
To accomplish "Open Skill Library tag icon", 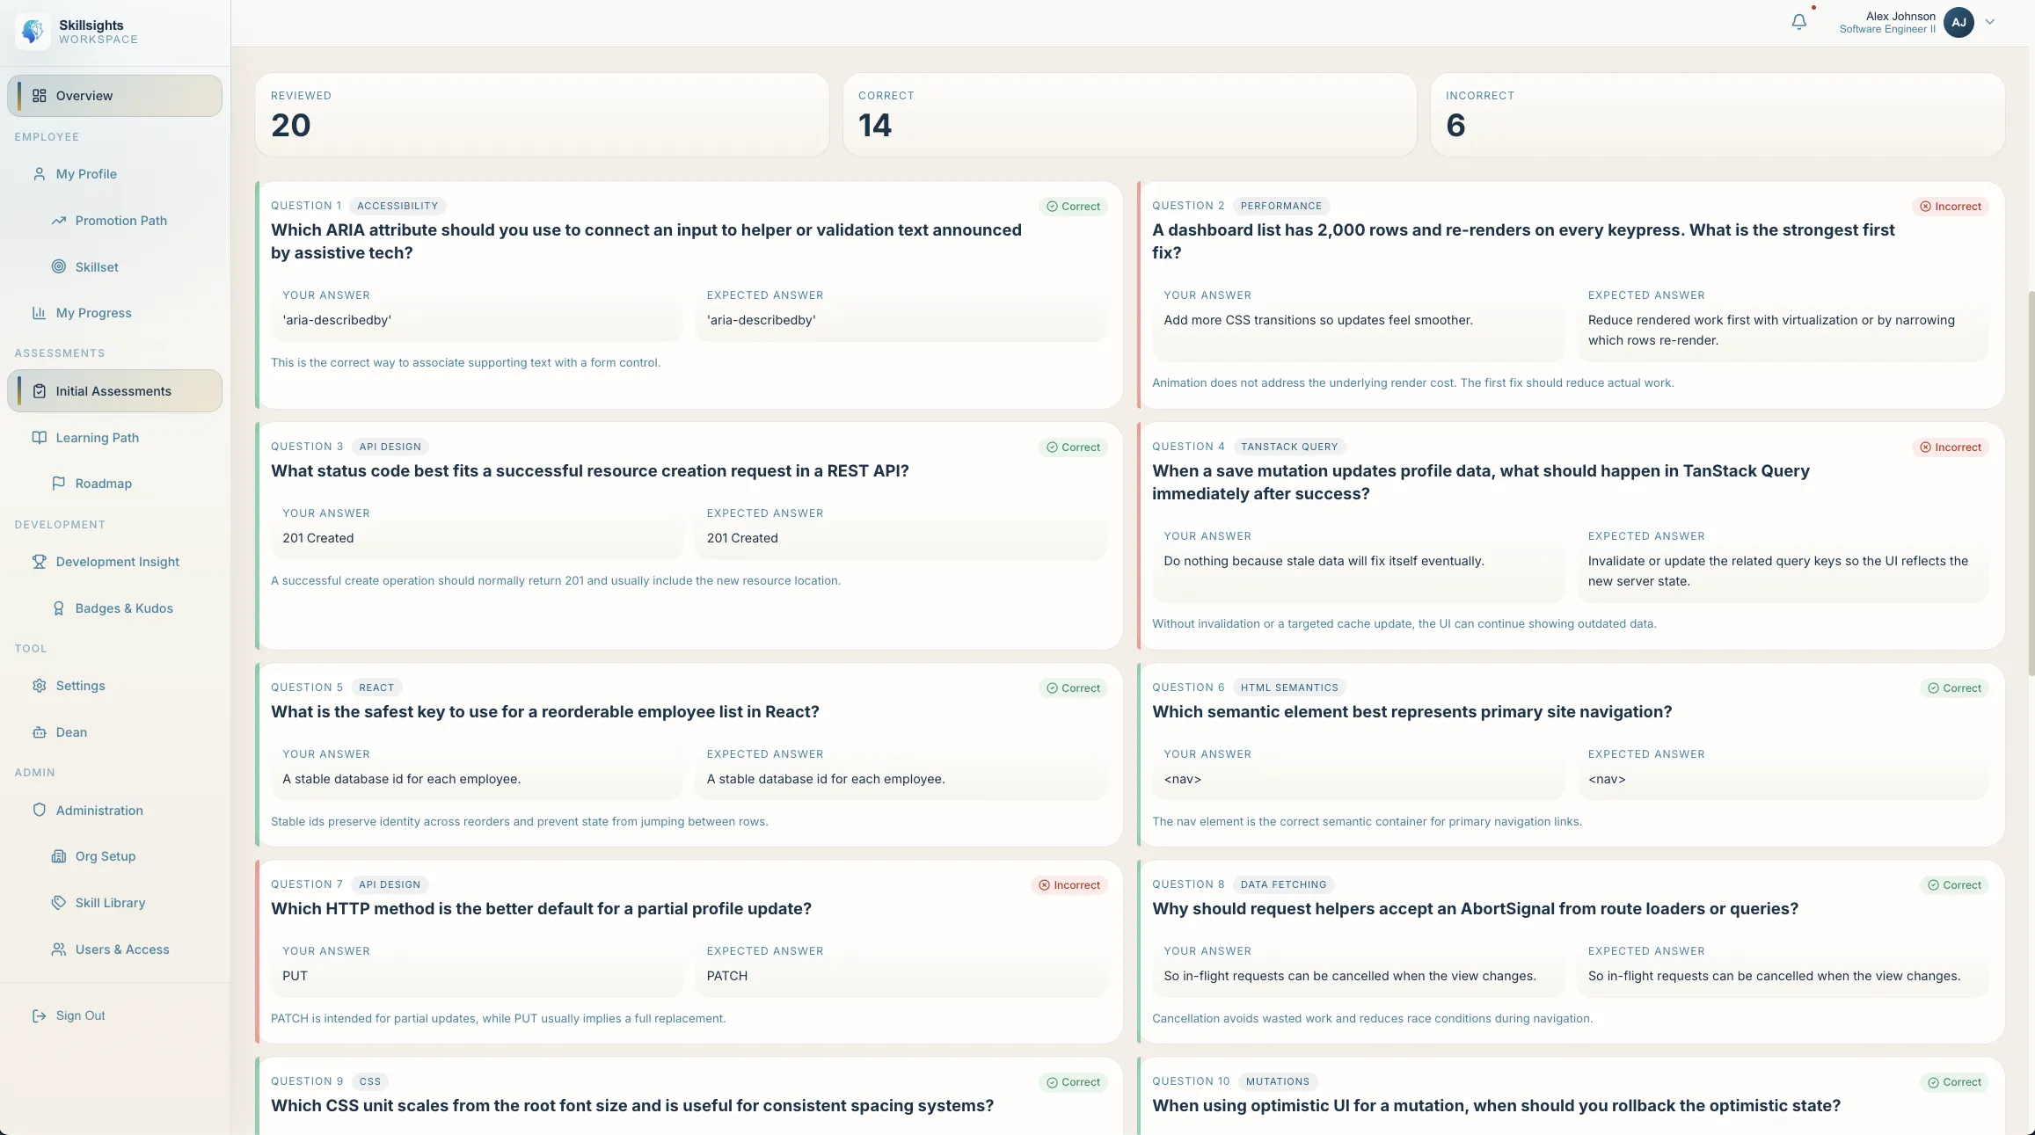I will [x=59, y=903].
